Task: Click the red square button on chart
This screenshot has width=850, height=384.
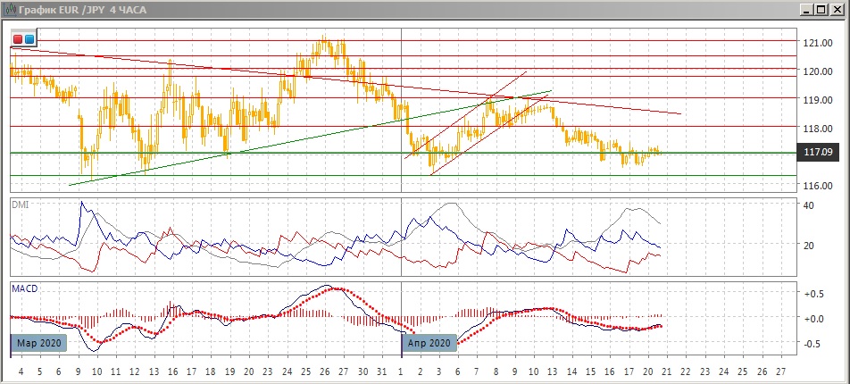Action: (x=18, y=39)
